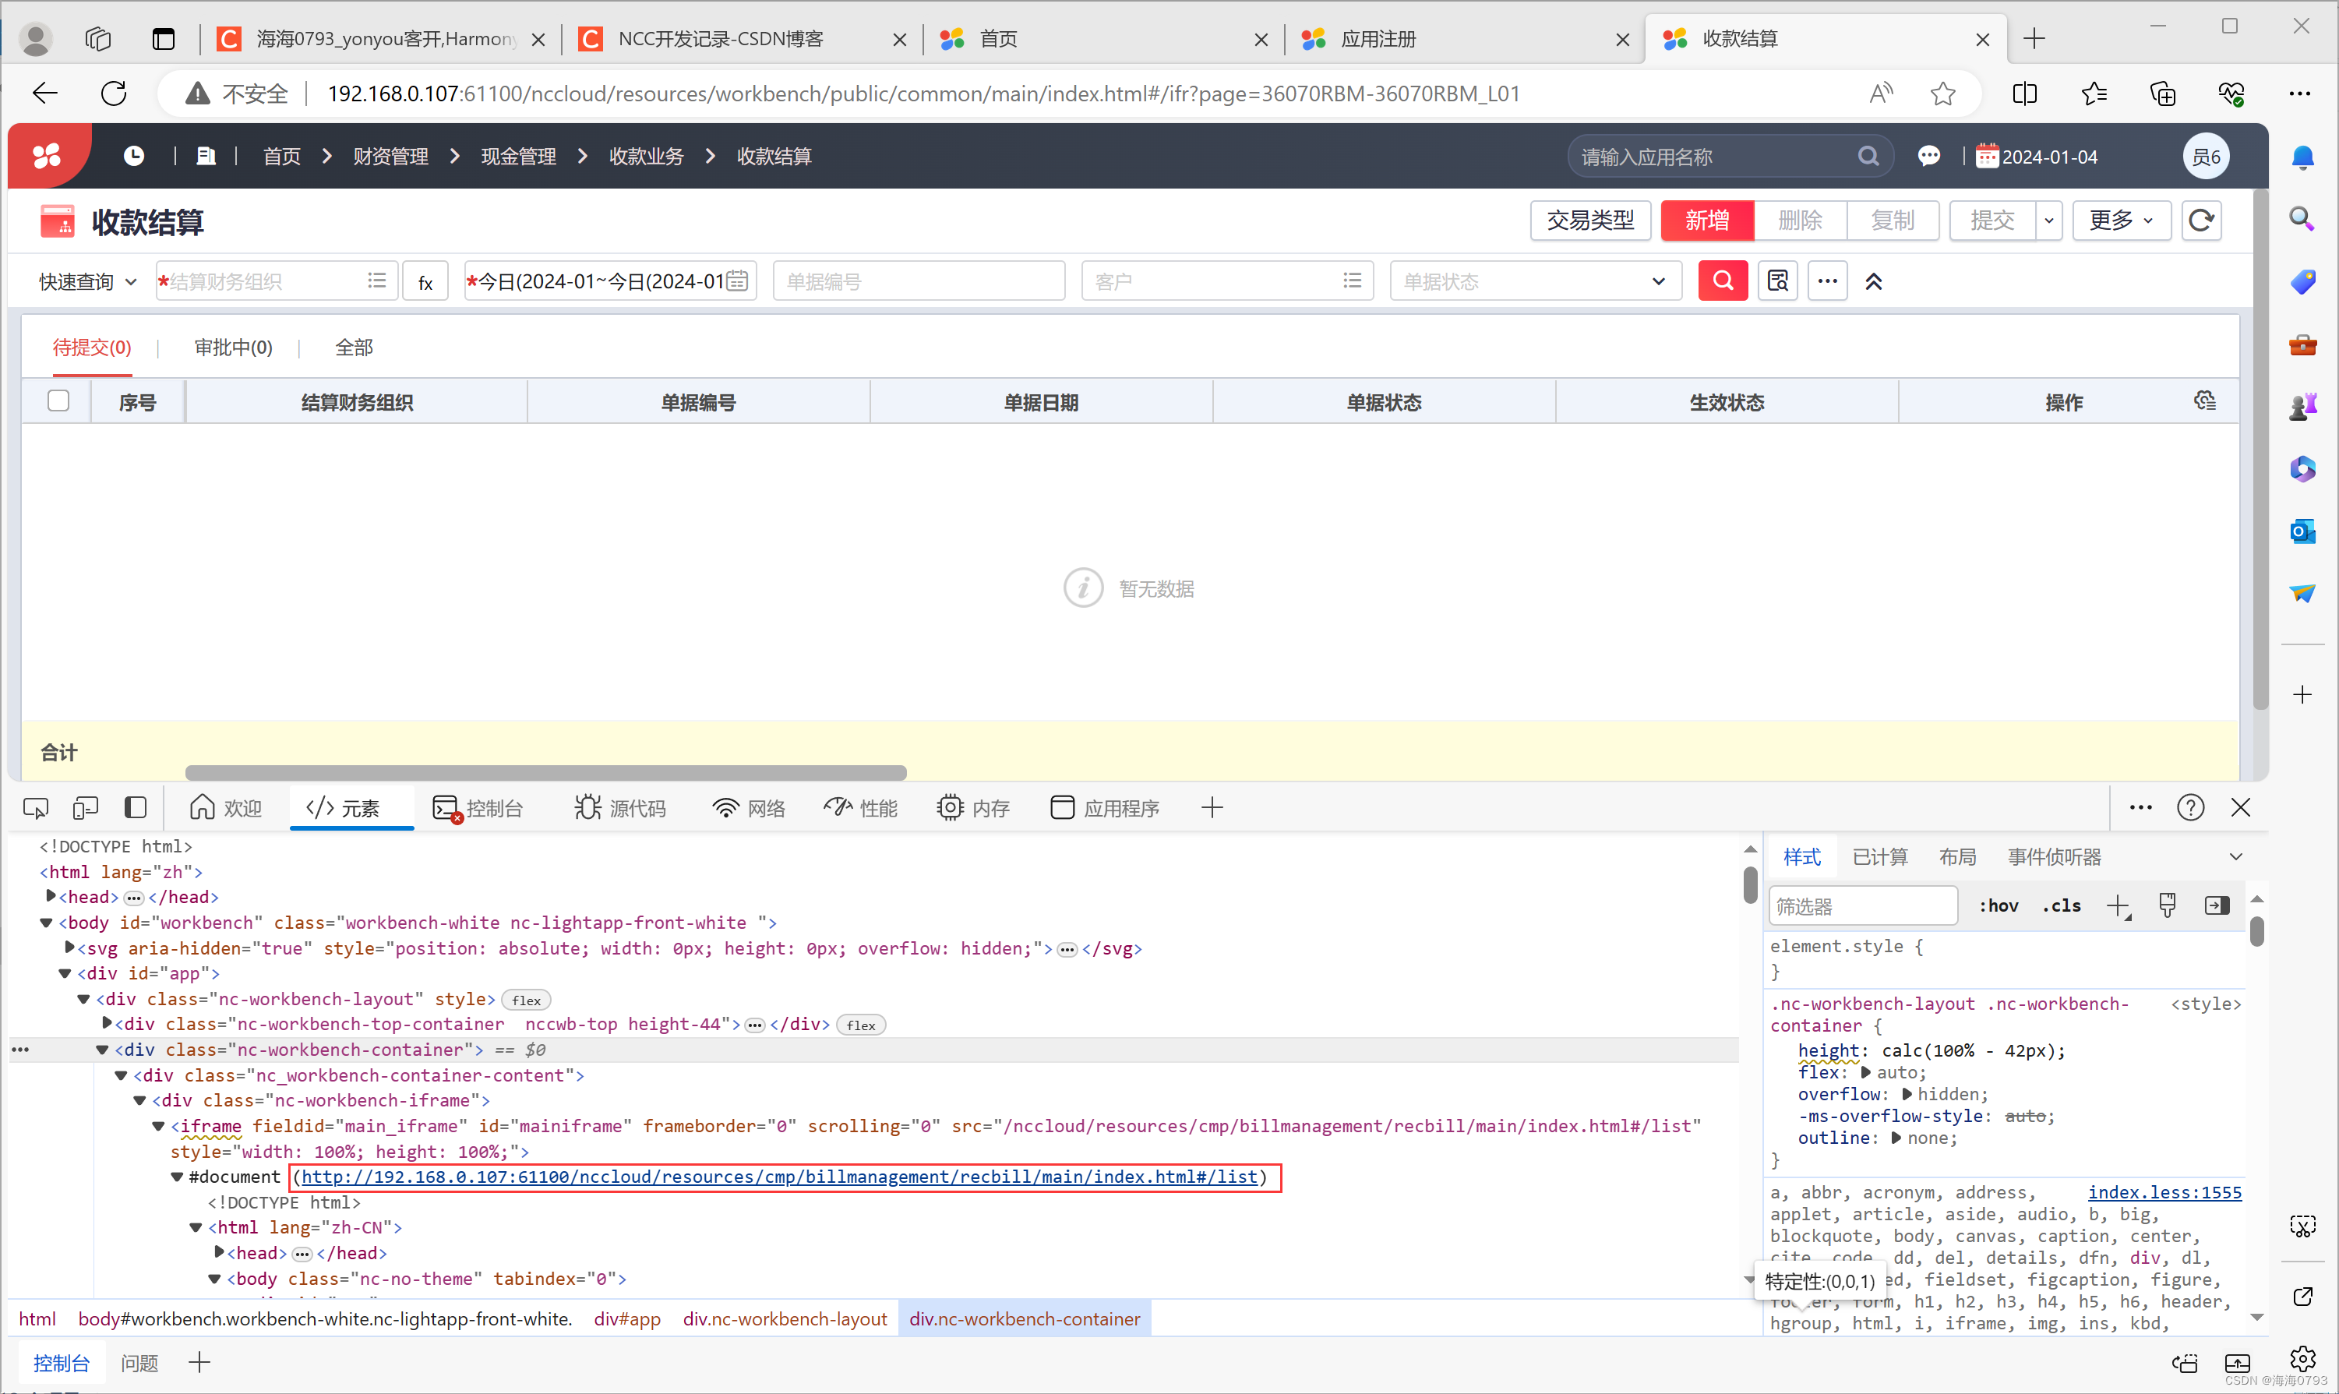Open the dropdown arrow beside 提交

pos(2049,221)
